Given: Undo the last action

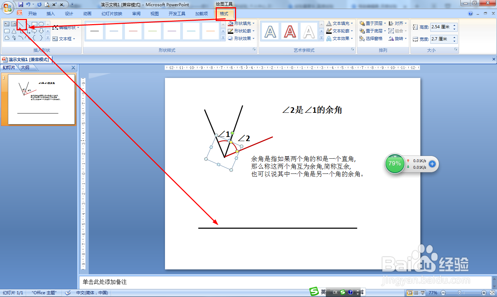Looking at the screenshot, I should pyautogui.click(x=28, y=4).
